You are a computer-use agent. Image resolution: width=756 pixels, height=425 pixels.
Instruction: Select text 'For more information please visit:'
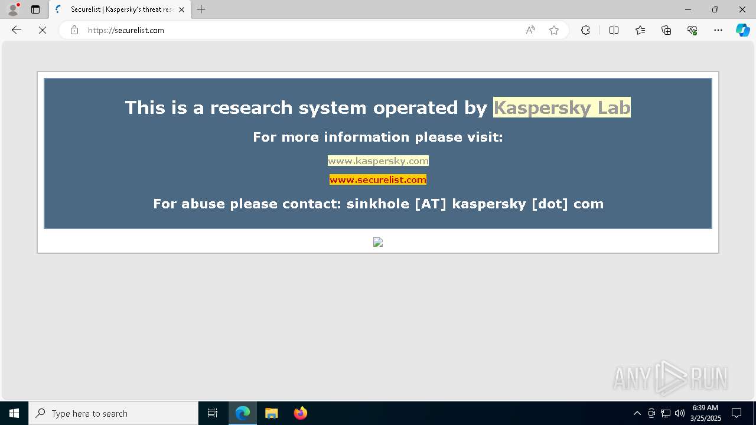pos(378,137)
